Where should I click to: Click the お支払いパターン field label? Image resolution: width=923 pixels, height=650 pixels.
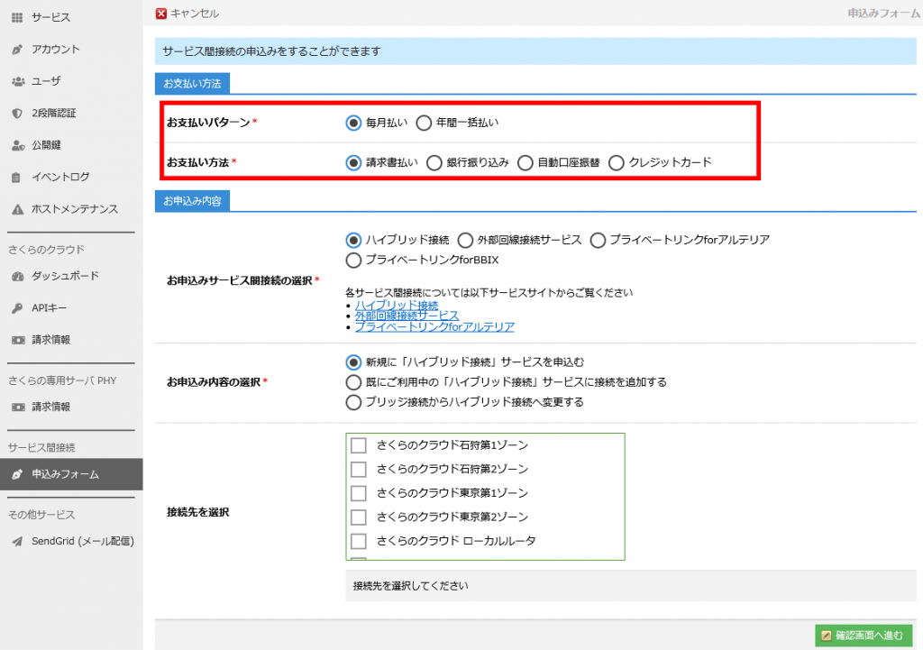pyautogui.click(x=208, y=123)
